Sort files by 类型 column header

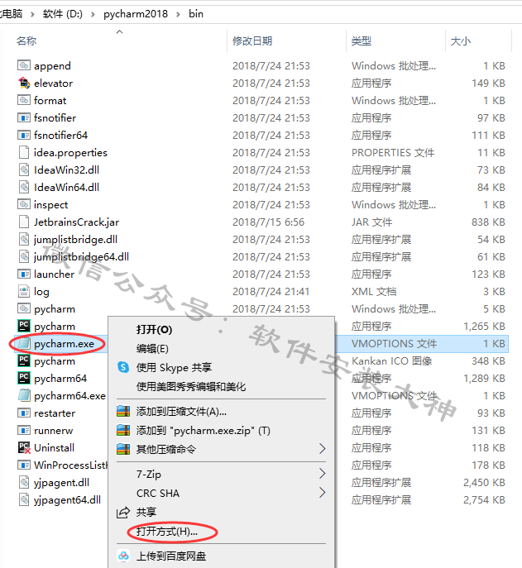361,41
